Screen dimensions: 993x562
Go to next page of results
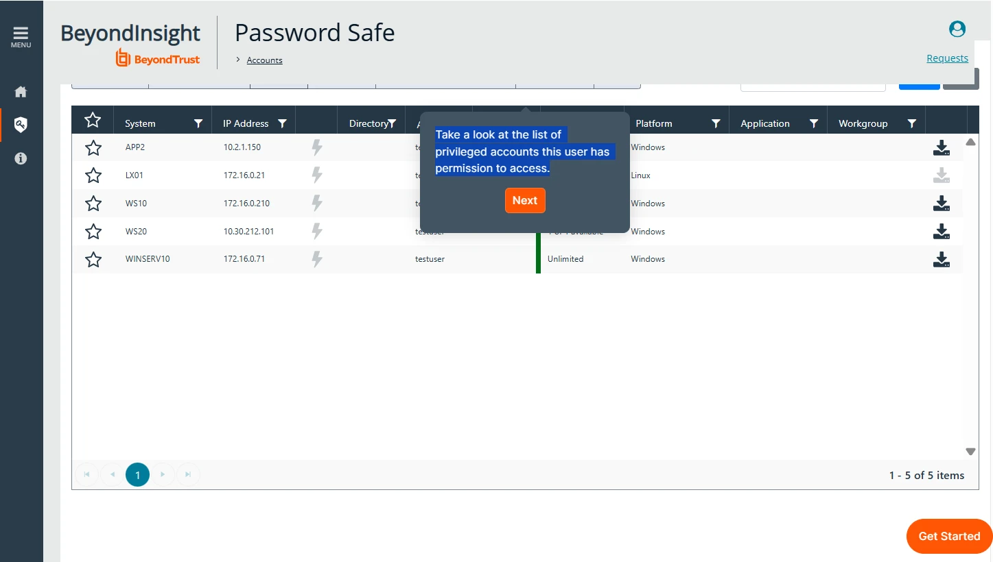[x=163, y=474]
